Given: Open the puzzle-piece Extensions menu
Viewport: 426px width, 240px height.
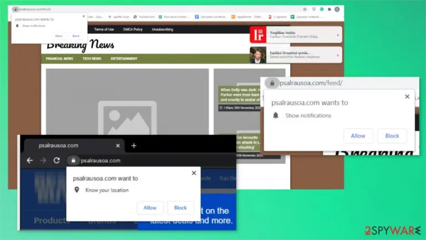Looking at the screenshot, I should tap(329, 9).
